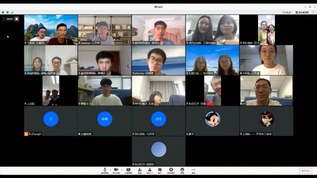Stop recording with the square stop button
Image resolution: width=317 pixels, height=178 pixels.
tap(17, 19)
